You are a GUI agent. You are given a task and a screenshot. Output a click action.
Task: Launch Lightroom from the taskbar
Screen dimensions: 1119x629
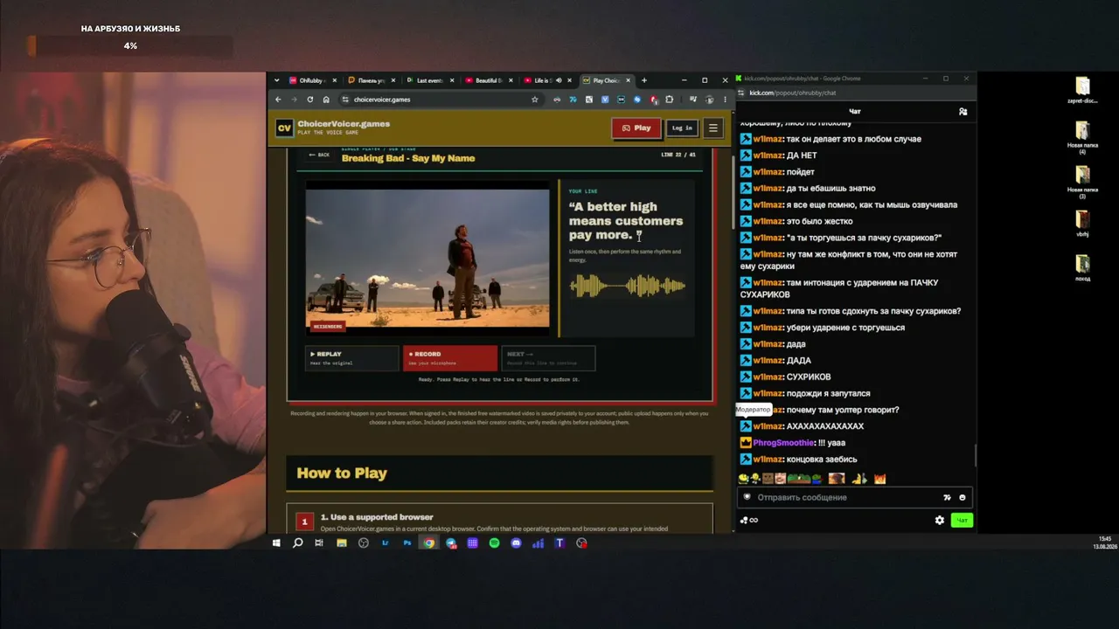[386, 543]
